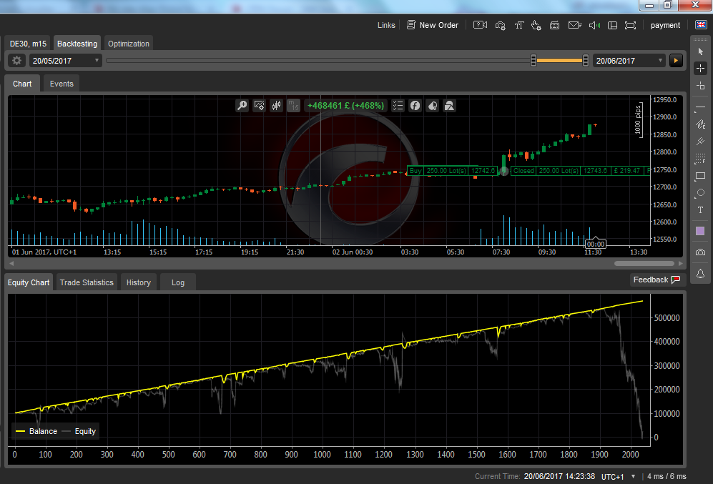Select the Fibonacci retracement tool

pyautogui.click(x=700, y=158)
